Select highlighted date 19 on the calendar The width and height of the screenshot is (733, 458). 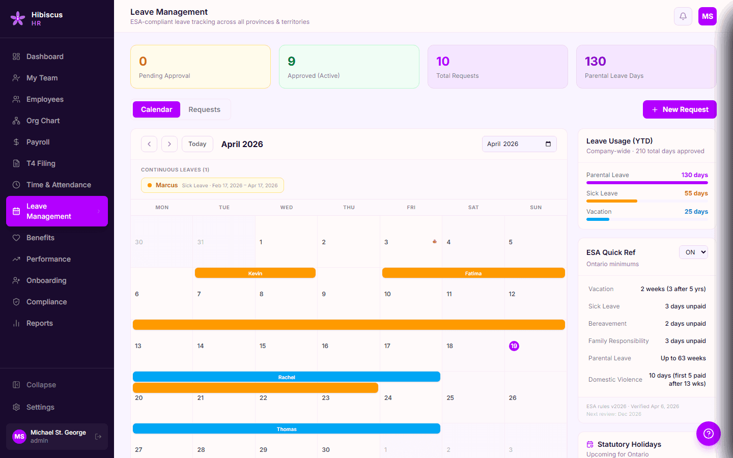tap(514, 346)
